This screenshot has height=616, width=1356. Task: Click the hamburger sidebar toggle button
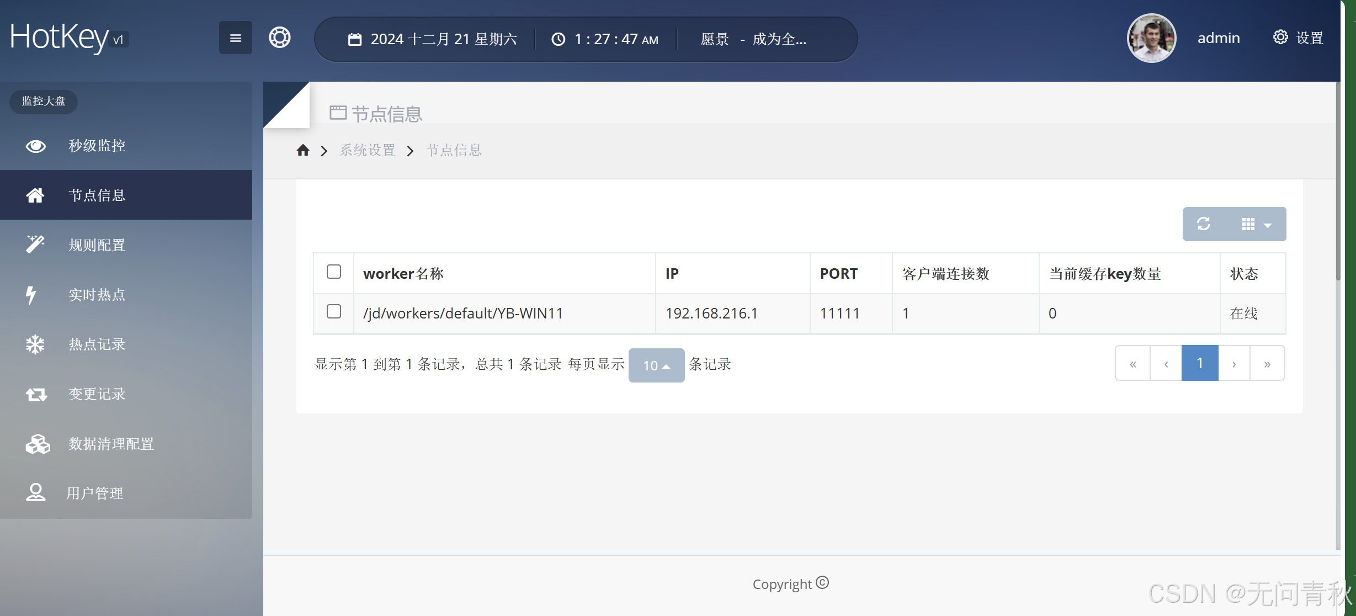(235, 38)
